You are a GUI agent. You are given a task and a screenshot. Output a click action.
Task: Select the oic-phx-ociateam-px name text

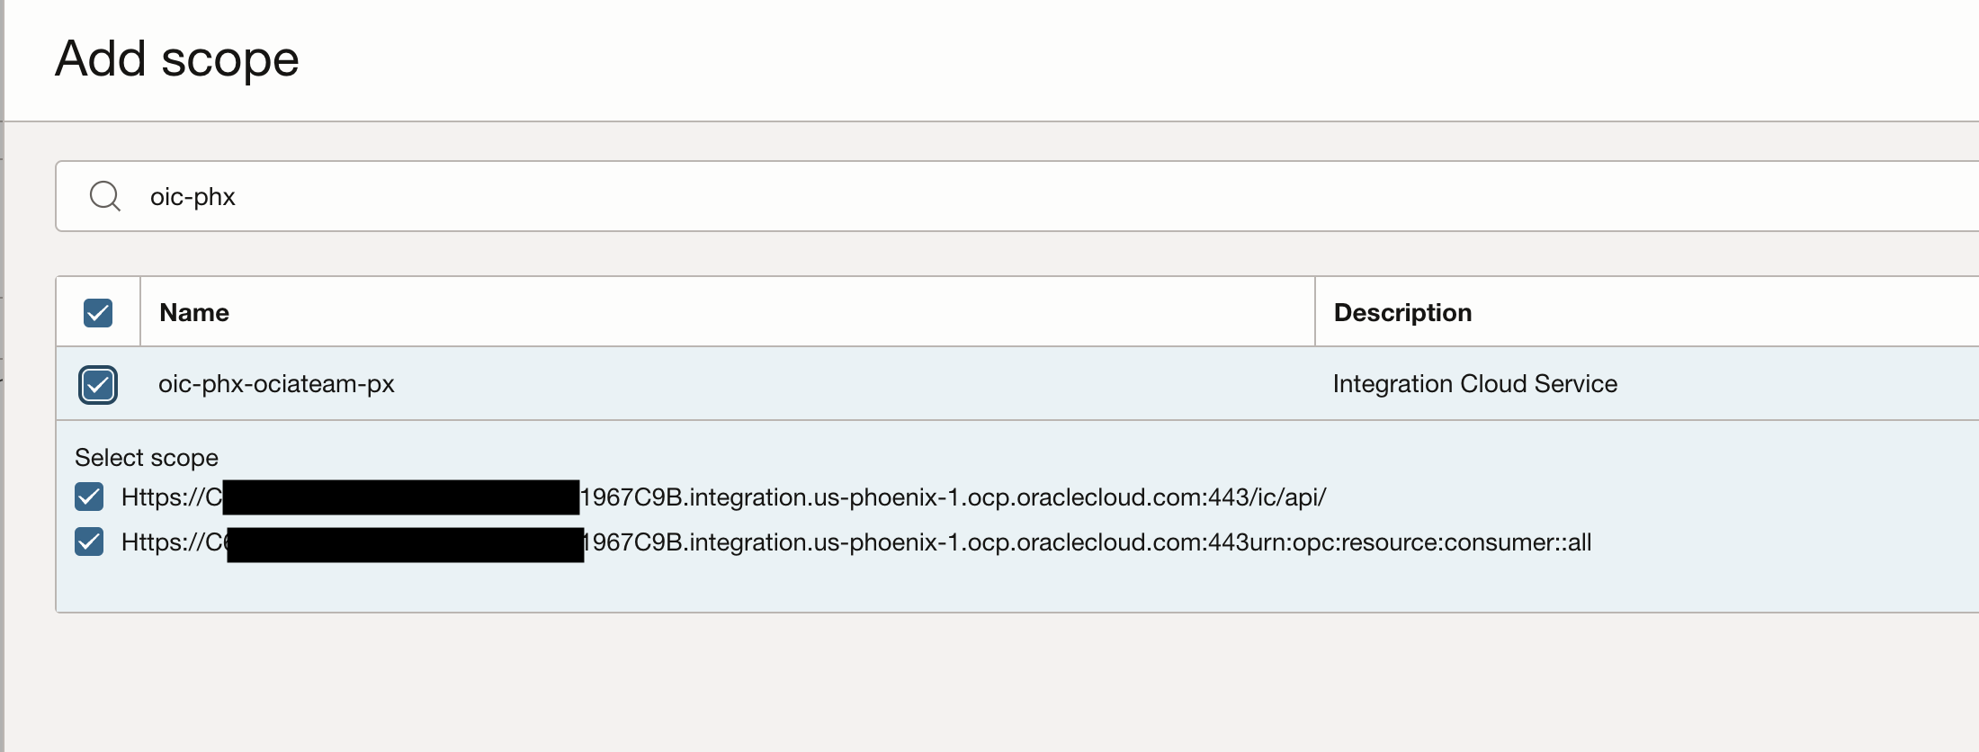click(276, 384)
